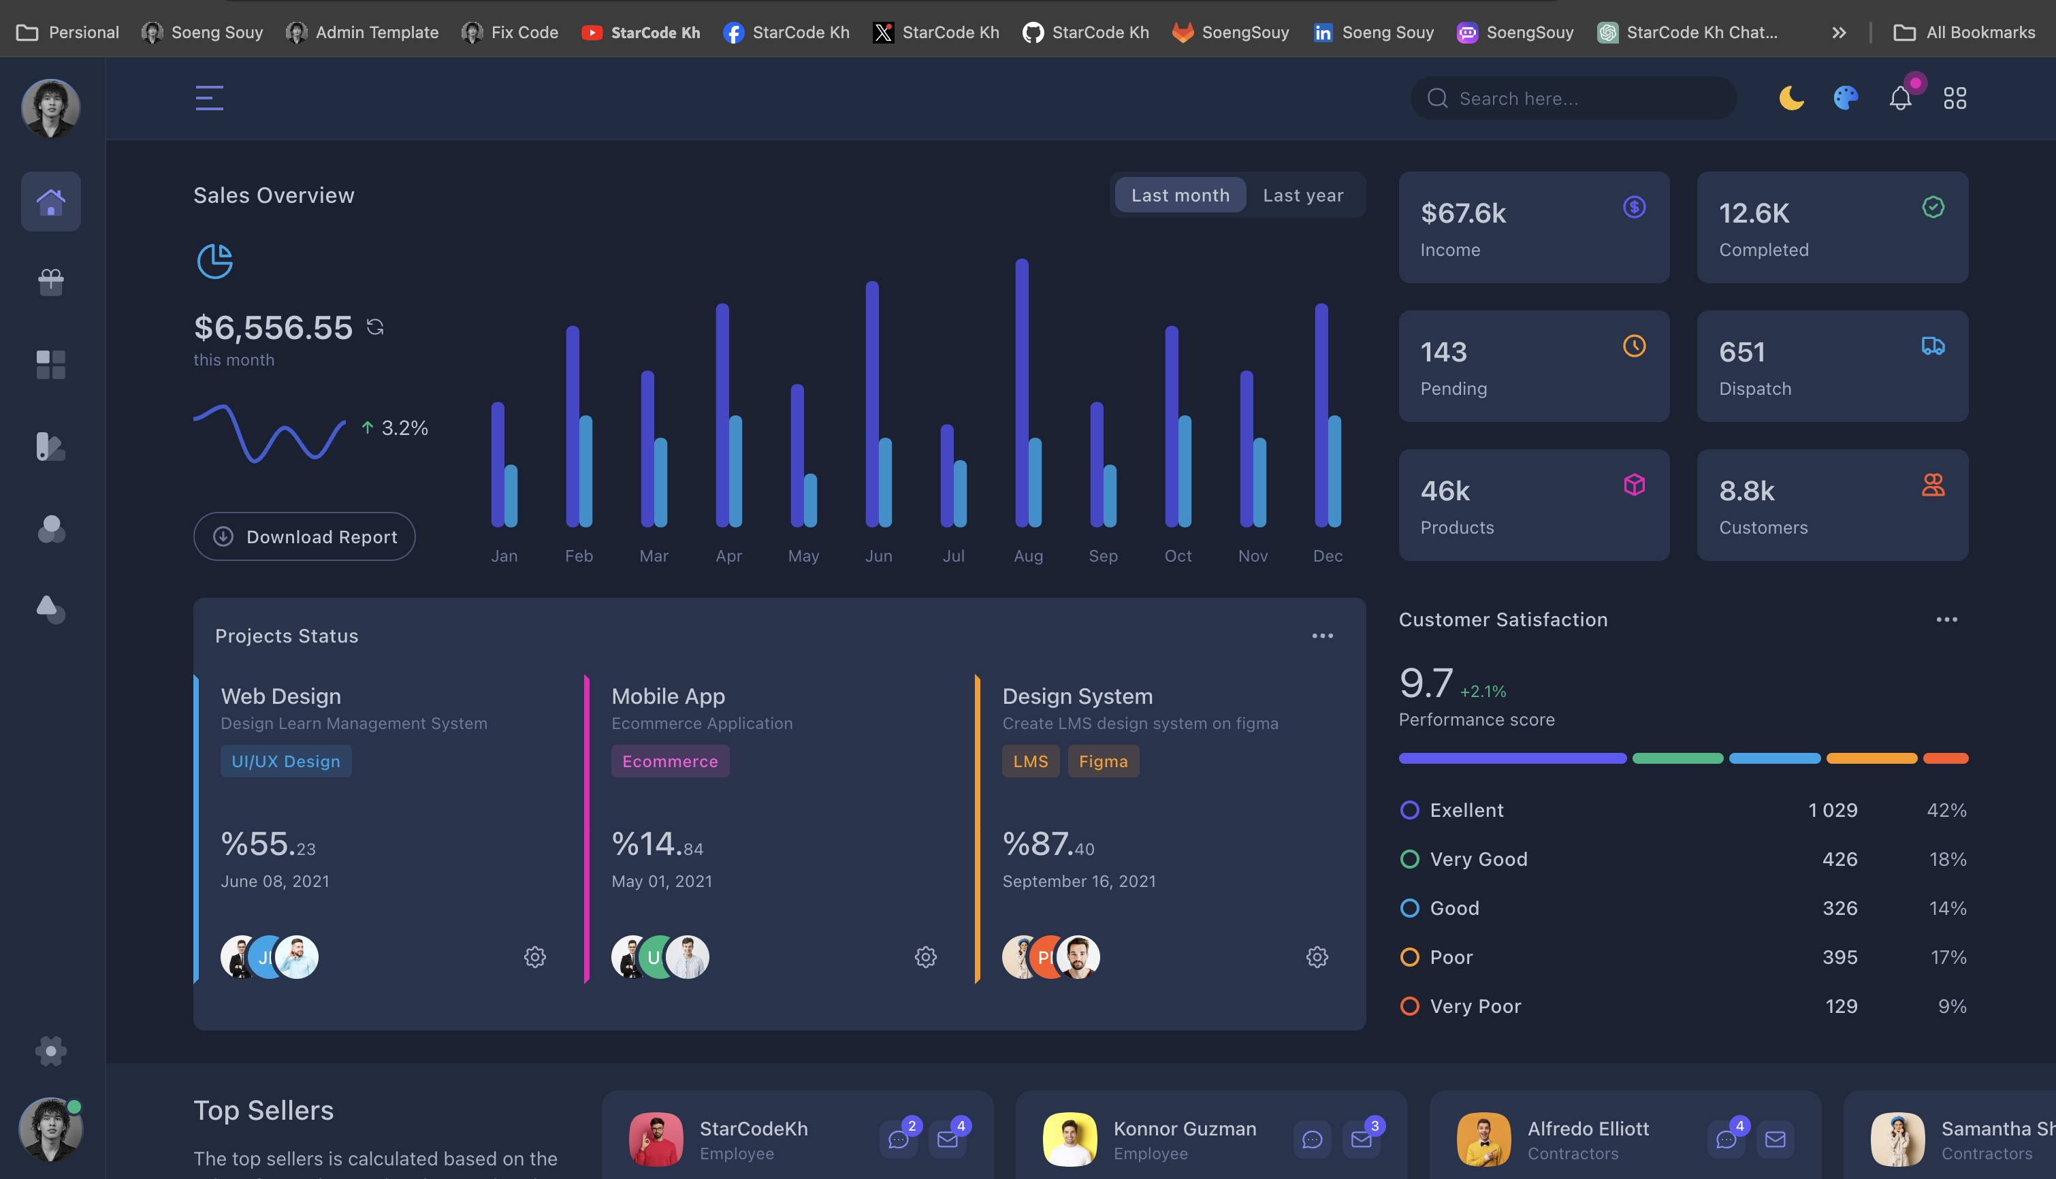Select the Very Poor rating circle

(1409, 1007)
